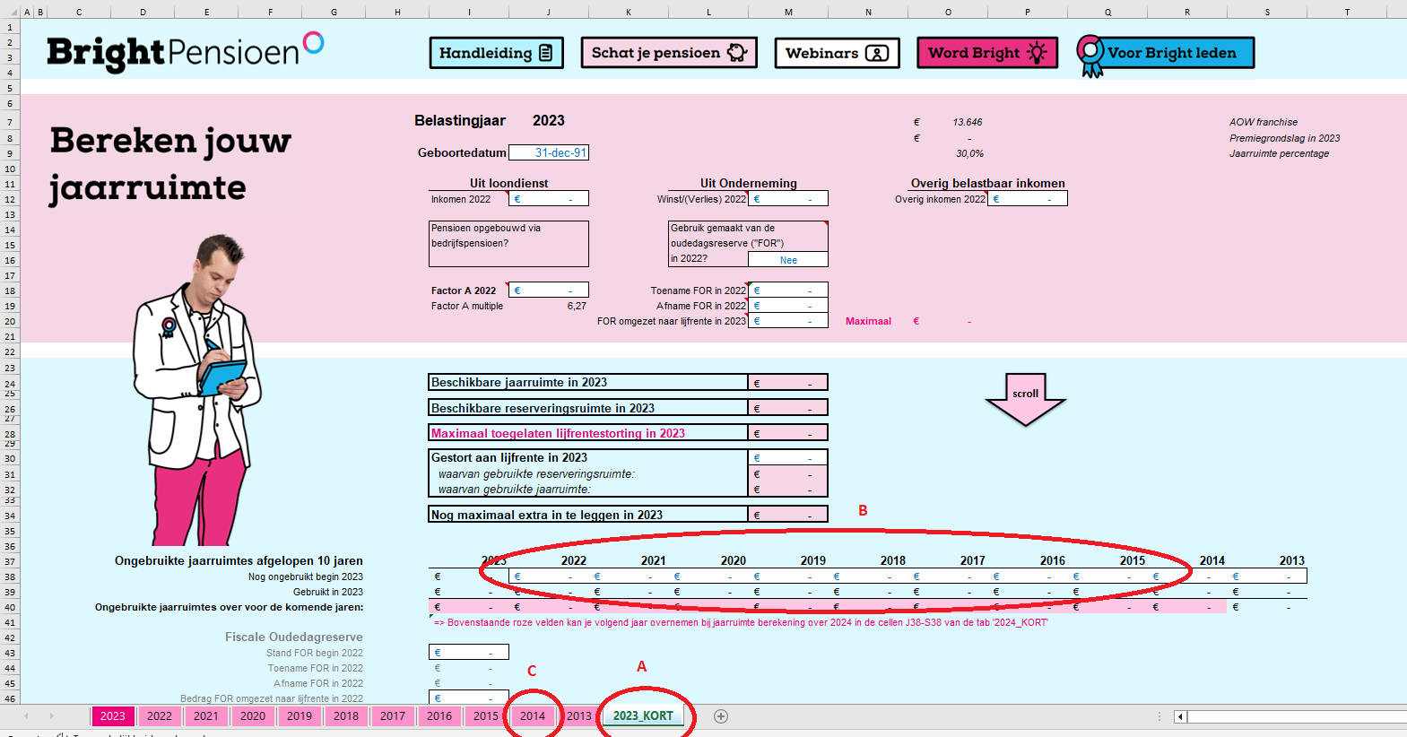Click the Schat je pensioen button
The image size is (1407, 737).
point(669,53)
